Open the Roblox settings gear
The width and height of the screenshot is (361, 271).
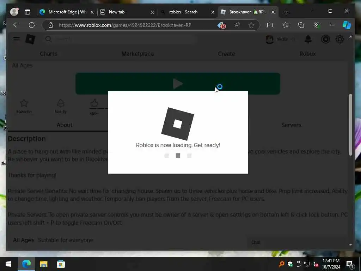tap(339, 40)
